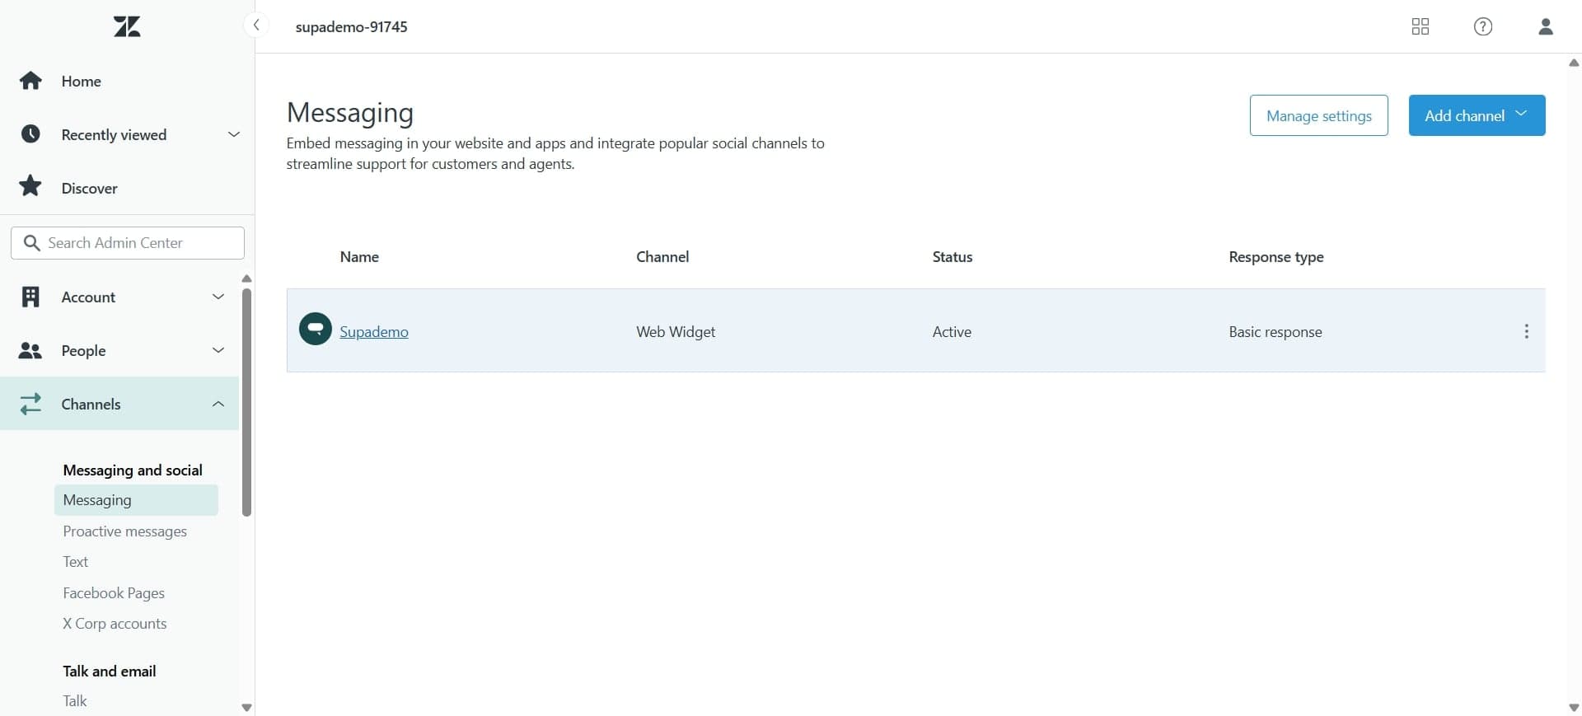The height and width of the screenshot is (716, 1582).
Task: Collapse the Channels section
Action: point(218,404)
